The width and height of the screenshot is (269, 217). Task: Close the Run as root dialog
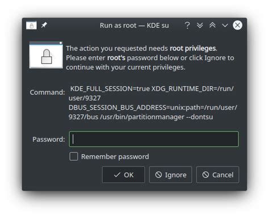(x=237, y=25)
